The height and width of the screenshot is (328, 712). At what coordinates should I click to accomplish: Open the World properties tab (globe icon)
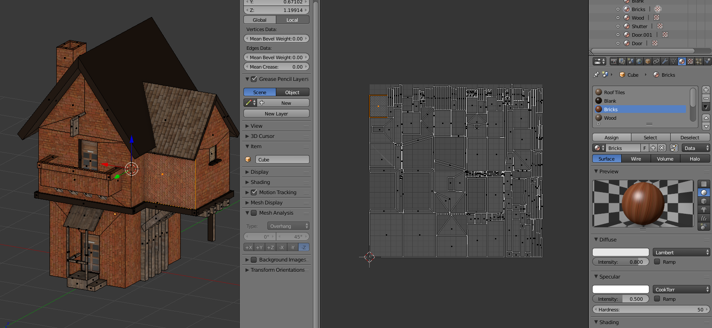point(639,61)
